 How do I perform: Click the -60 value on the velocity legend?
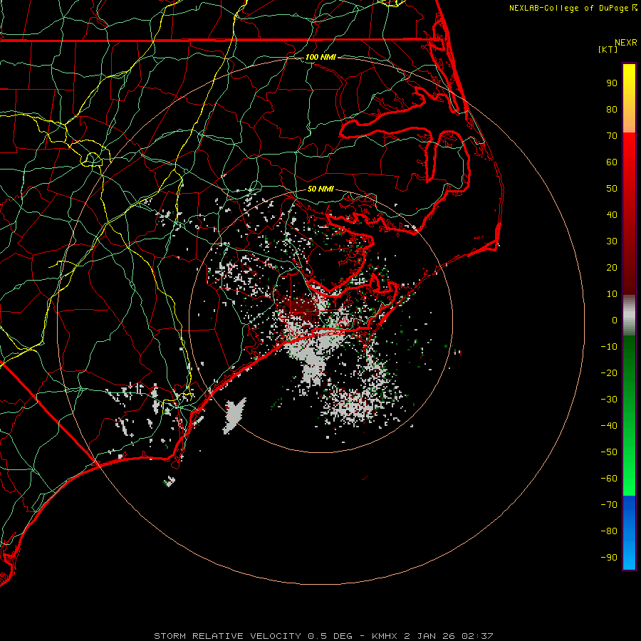(609, 479)
